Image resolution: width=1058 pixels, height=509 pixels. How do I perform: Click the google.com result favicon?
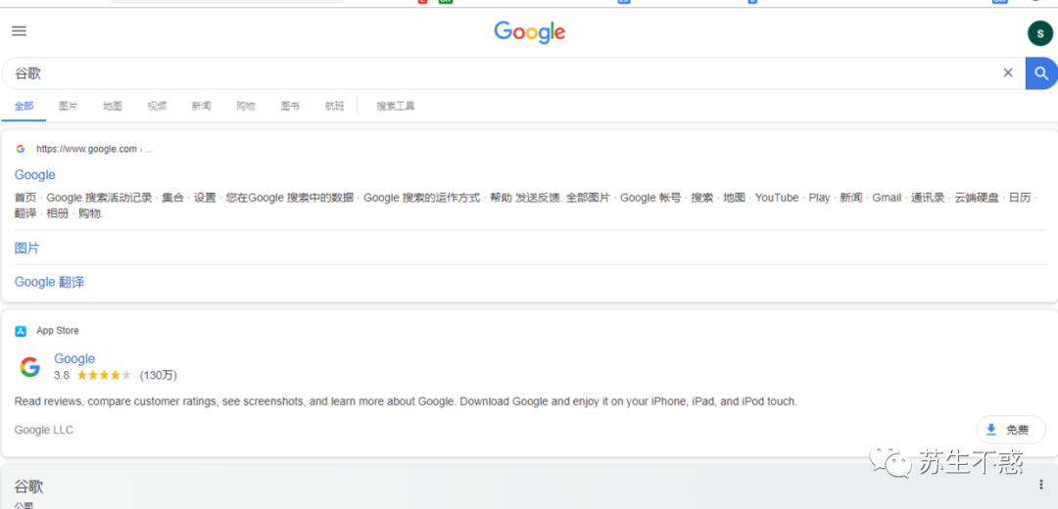coord(21,149)
